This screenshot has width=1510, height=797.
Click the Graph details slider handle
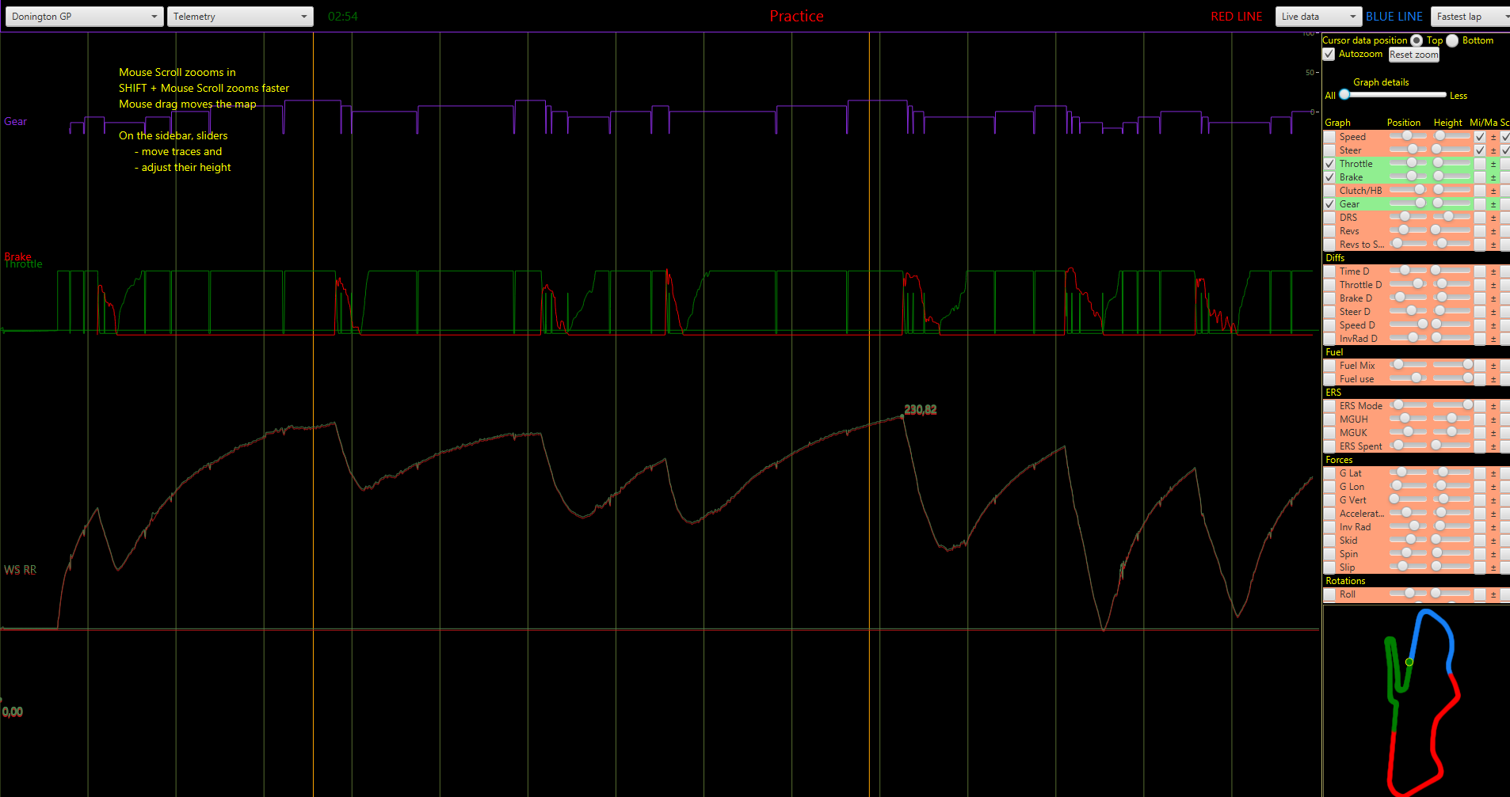1344,95
